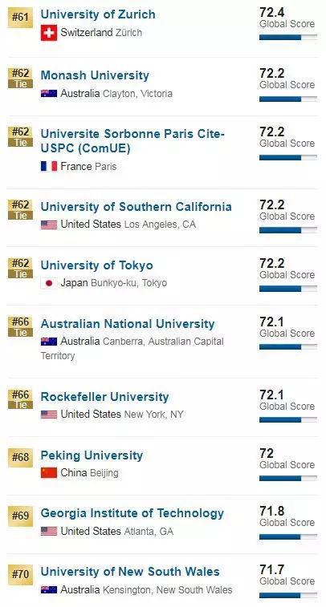Open Georgia Institute of Technology link
The height and width of the screenshot is (607, 326).
click(x=132, y=513)
